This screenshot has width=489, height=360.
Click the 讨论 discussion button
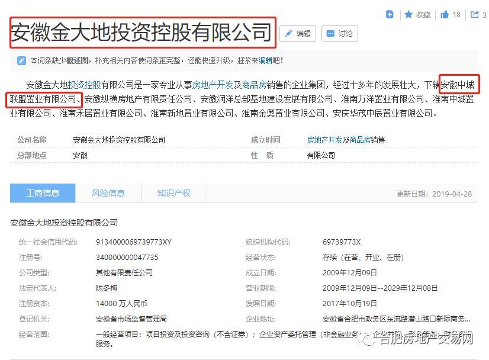340,34
